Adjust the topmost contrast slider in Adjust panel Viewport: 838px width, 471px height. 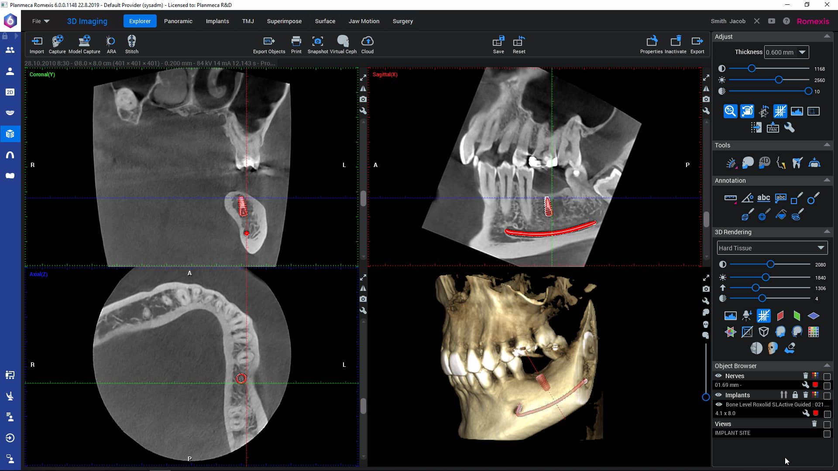[752, 68]
